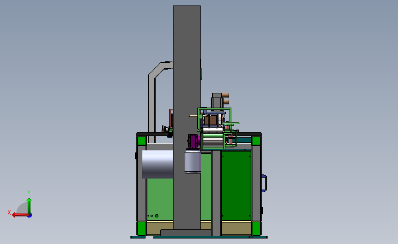Select the bottom-left green corner block
Viewport: 398px width, 244px height.
coord(142,228)
